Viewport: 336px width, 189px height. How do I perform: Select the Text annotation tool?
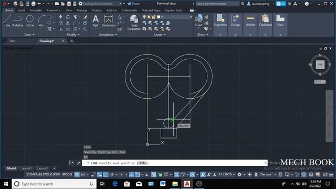pyautogui.click(x=96, y=21)
